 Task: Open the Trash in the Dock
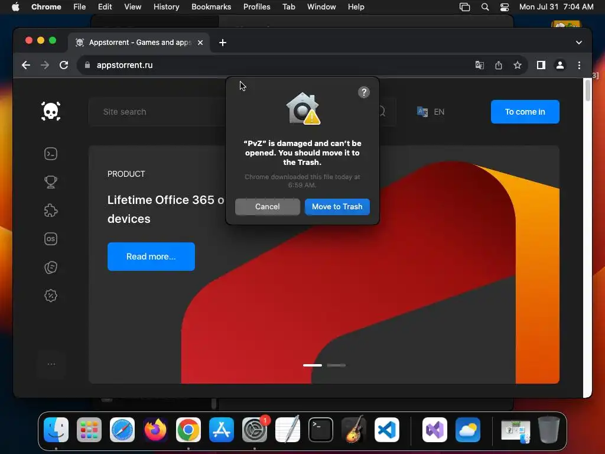pyautogui.click(x=549, y=429)
